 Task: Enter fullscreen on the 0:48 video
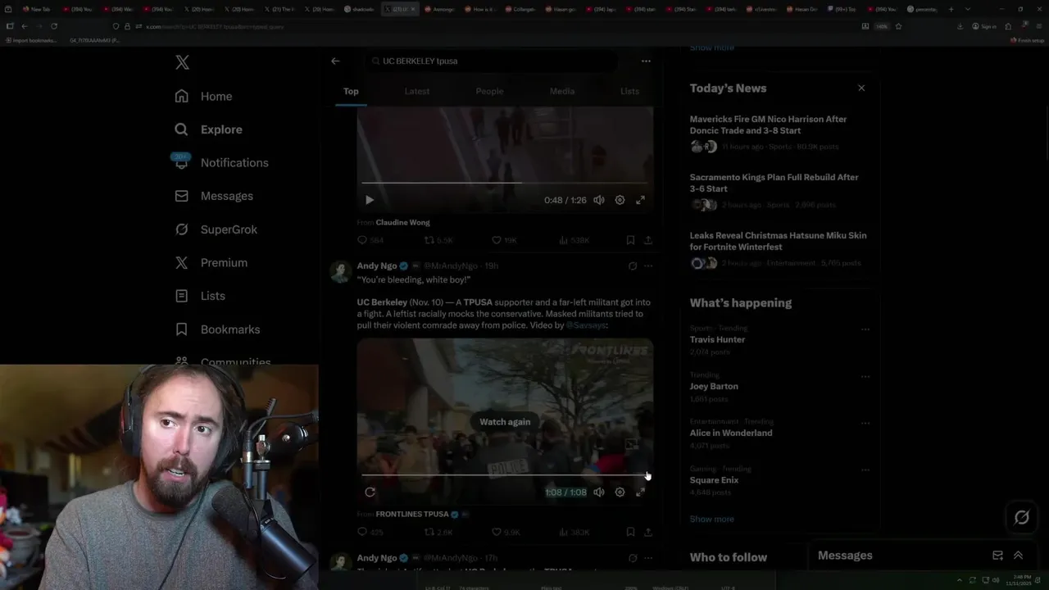(640, 200)
